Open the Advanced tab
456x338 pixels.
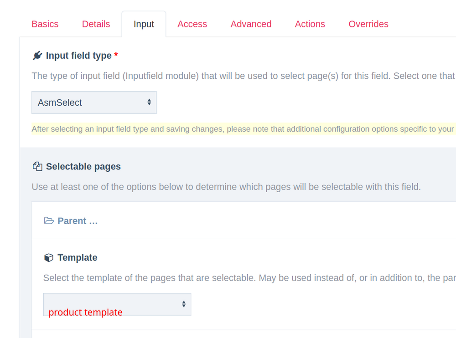click(251, 24)
